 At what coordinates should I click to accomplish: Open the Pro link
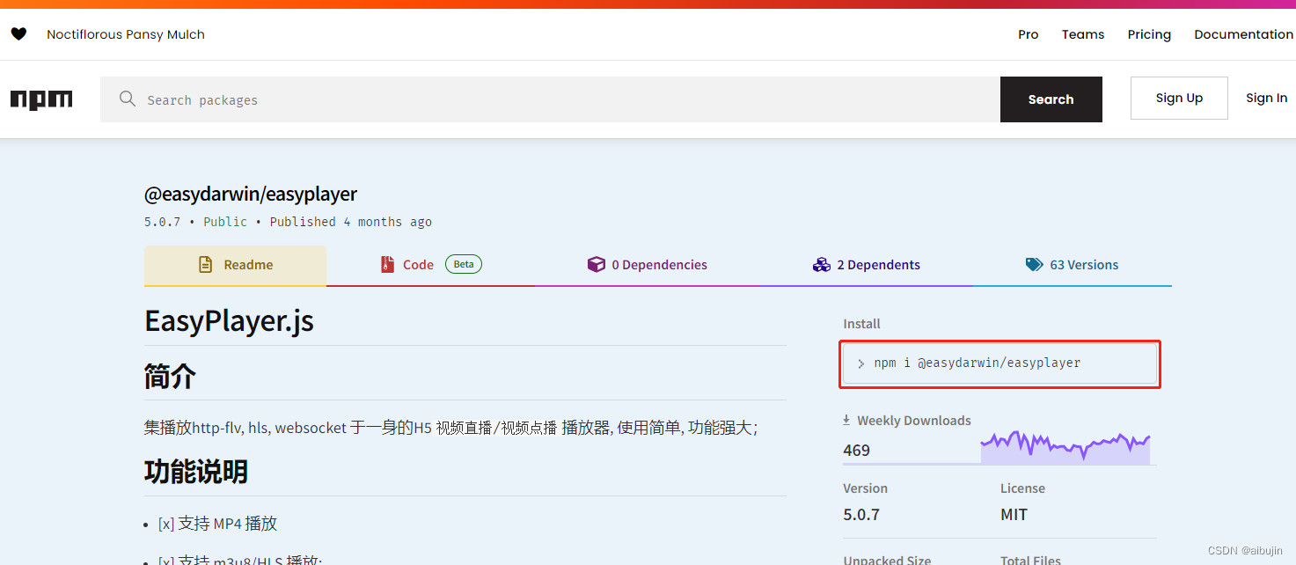click(1029, 34)
